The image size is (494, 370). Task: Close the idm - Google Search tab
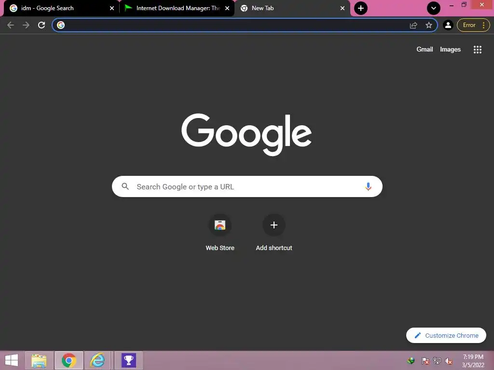click(x=112, y=8)
